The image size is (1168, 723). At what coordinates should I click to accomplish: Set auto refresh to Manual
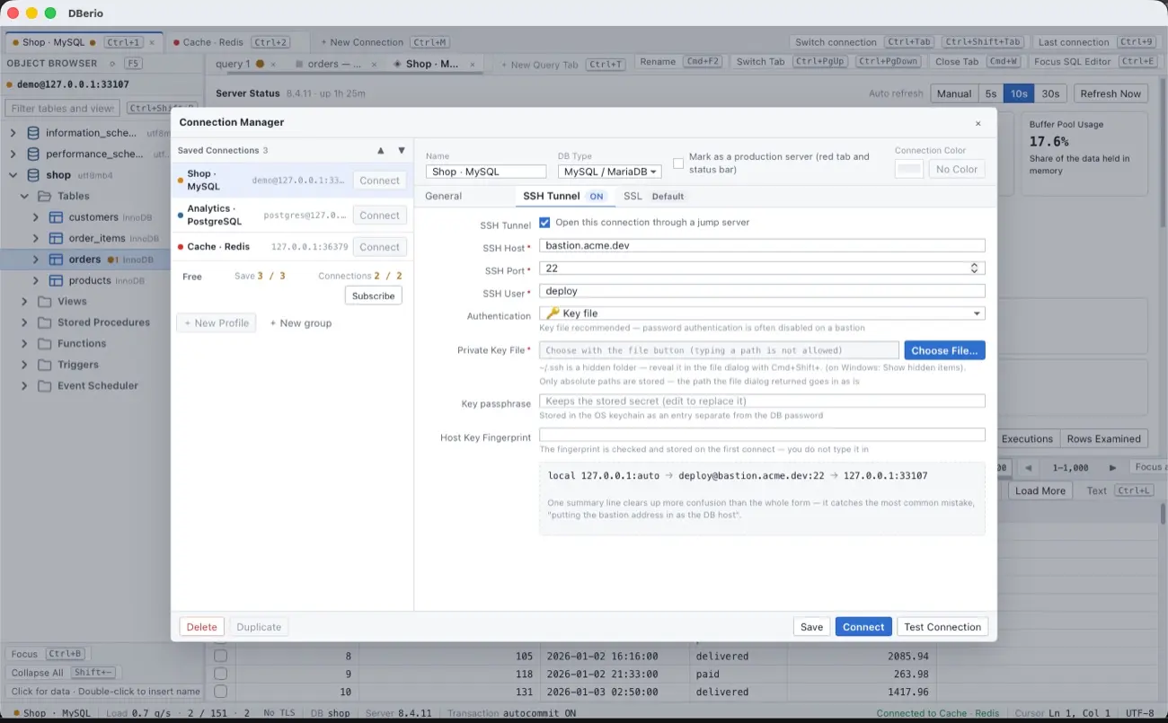[954, 93]
